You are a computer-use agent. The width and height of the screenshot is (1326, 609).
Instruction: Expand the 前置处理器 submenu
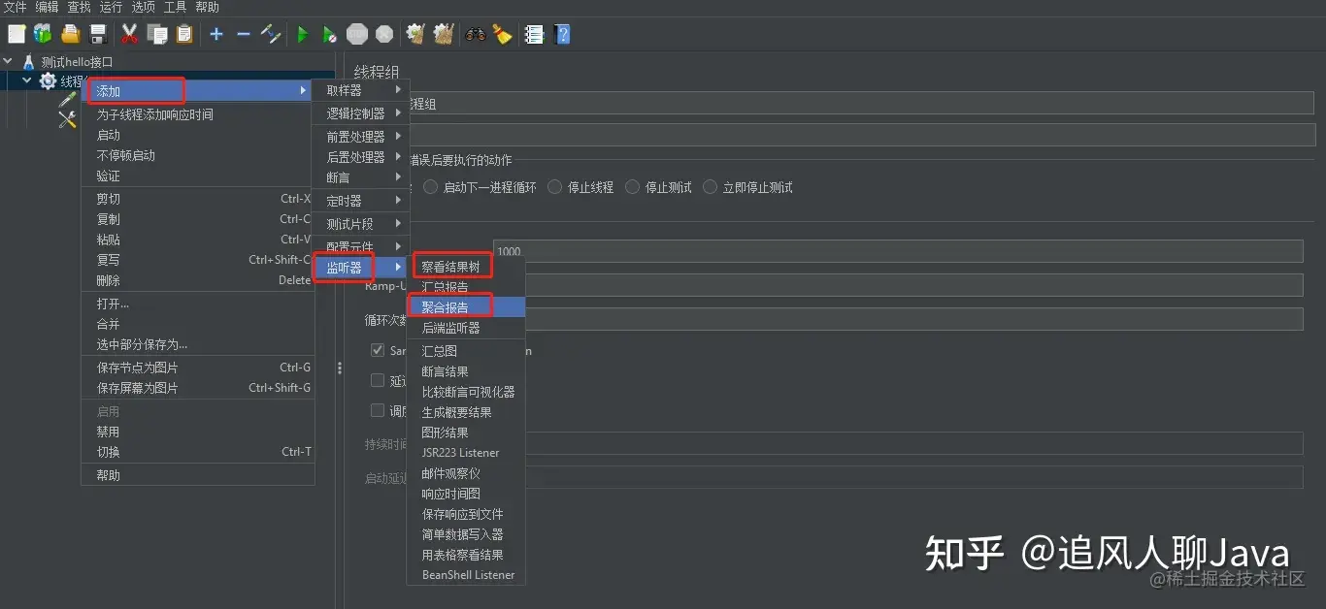coord(361,137)
